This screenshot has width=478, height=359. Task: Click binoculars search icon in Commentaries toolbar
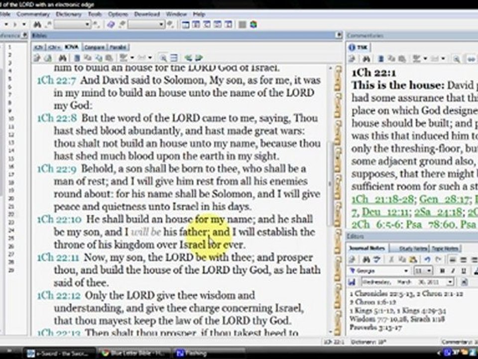(x=367, y=59)
